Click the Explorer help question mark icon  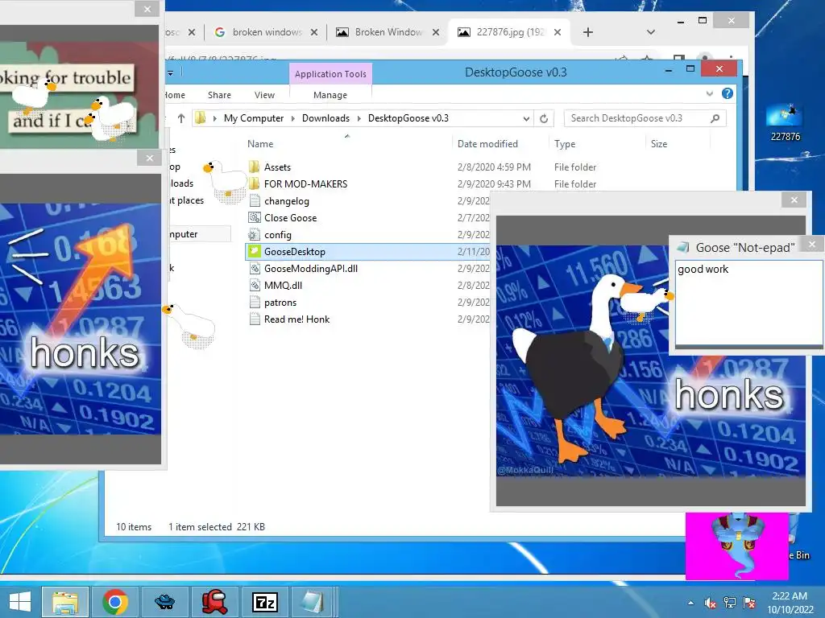(x=728, y=93)
